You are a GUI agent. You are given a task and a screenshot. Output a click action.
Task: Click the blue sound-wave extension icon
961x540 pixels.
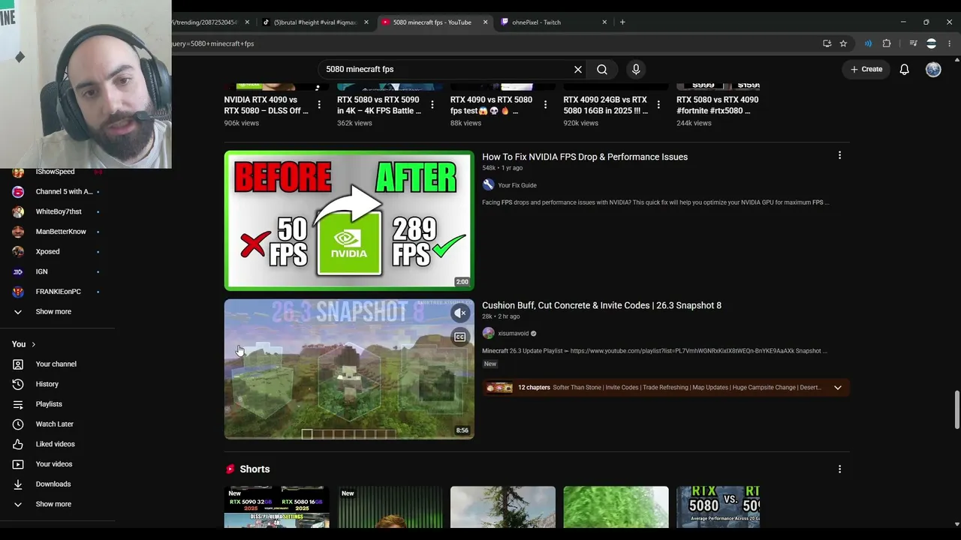pos(868,43)
